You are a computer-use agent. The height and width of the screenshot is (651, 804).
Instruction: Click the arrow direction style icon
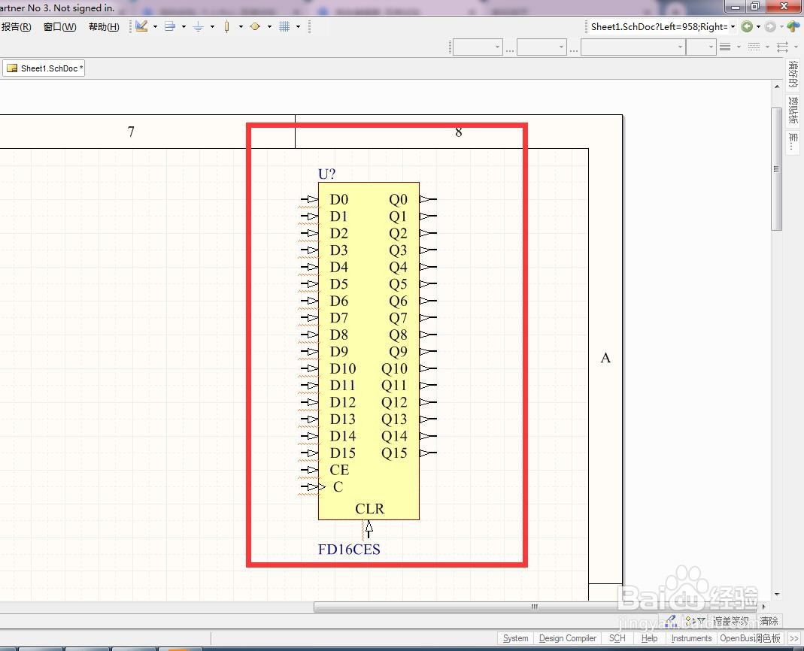tap(782, 47)
